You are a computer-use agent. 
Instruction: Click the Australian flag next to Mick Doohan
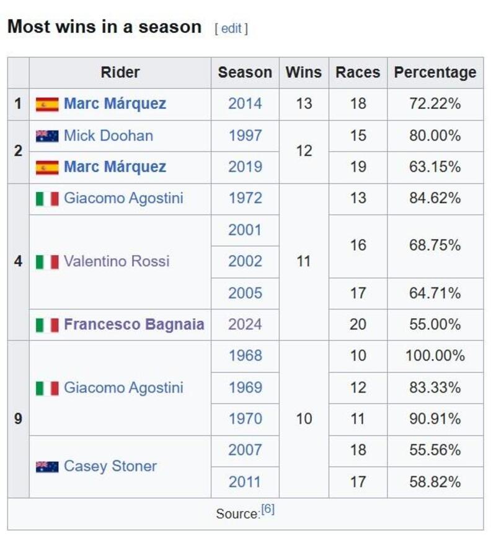coord(47,136)
